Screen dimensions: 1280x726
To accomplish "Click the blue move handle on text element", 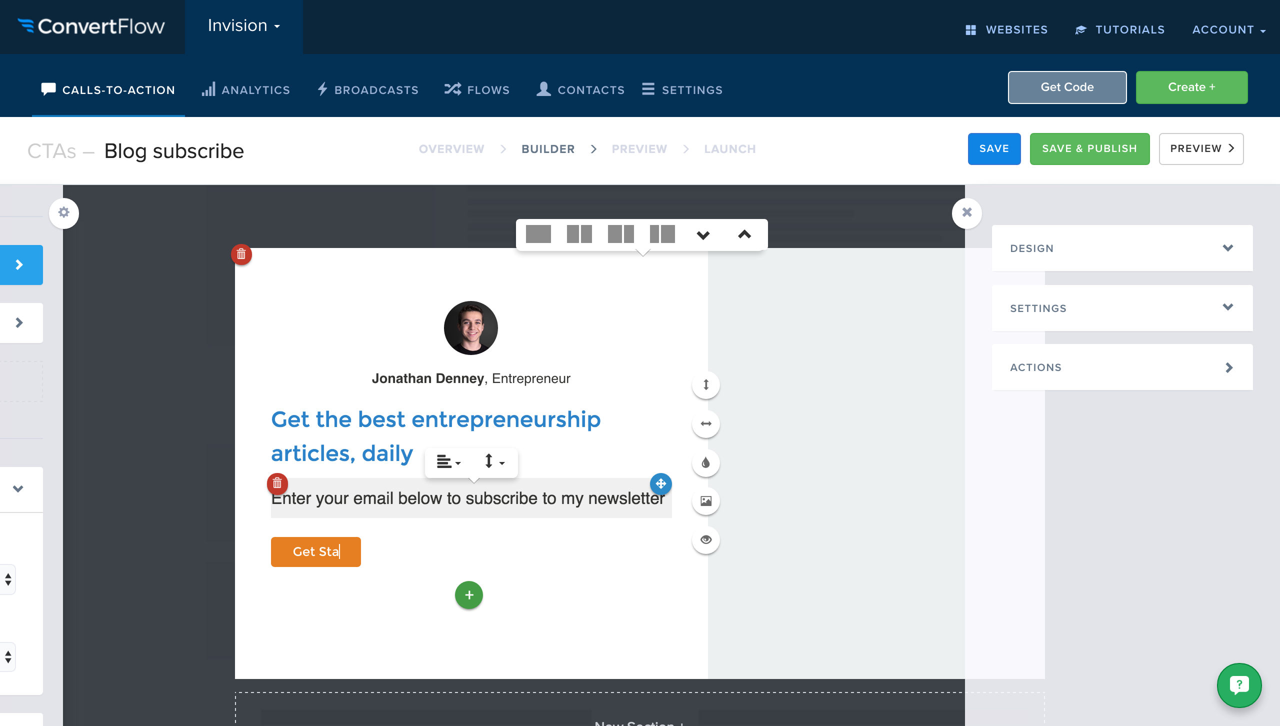I will click(x=660, y=483).
